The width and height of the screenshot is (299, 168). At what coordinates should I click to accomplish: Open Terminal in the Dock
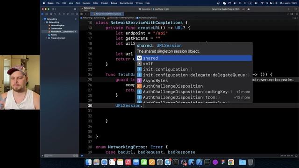pyautogui.click(x=176, y=162)
